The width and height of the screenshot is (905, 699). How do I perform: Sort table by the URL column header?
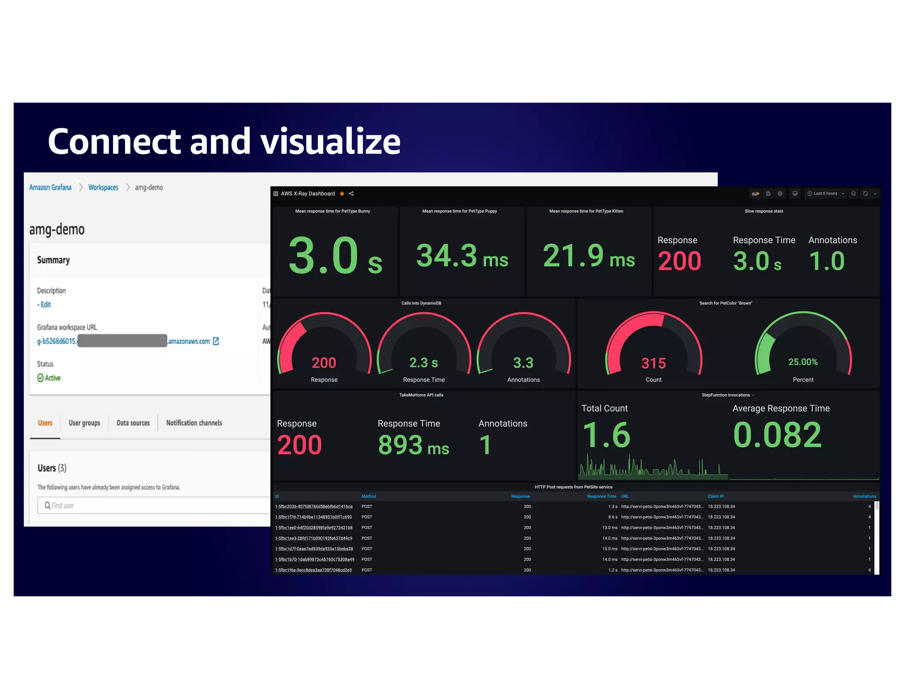tap(625, 496)
